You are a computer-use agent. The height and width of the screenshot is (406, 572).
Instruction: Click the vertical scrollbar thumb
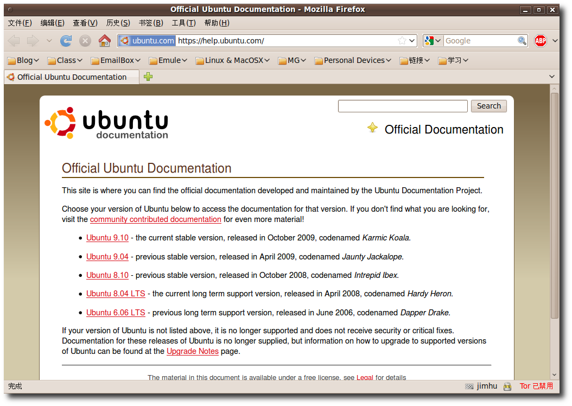point(555,206)
